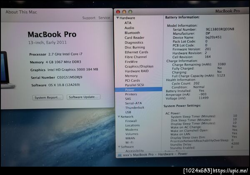This screenshot has height=175, width=250.
Task: Select WWAN under Network
Action: tap(130, 138)
